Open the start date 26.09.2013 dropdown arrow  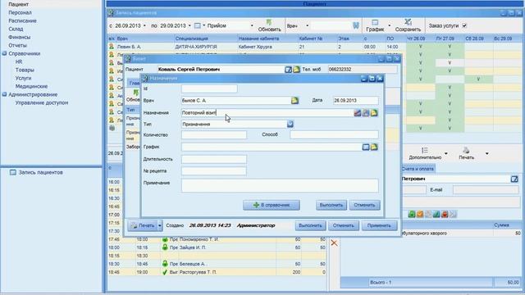point(144,25)
